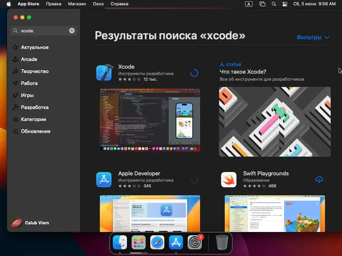342x256 pixels.
Task: Click article subtitle Все об инструменте для разработчиков
Action: (262, 79)
